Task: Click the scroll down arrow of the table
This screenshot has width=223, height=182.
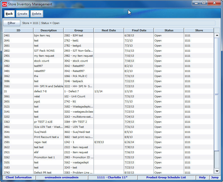Action: coord(217,171)
